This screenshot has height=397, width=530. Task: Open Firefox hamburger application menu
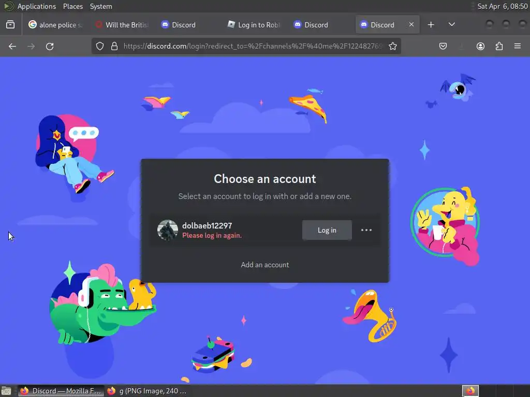click(518, 46)
